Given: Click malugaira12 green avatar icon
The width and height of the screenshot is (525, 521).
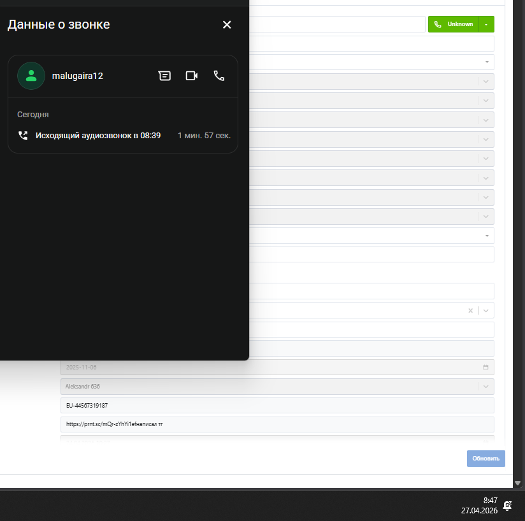Looking at the screenshot, I should (x=31, y=76).
